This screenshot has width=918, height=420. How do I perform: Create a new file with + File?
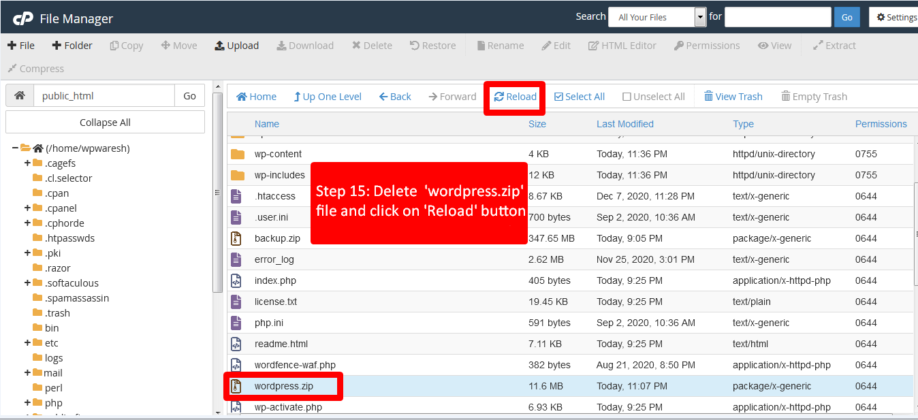[x=21, y=46]
